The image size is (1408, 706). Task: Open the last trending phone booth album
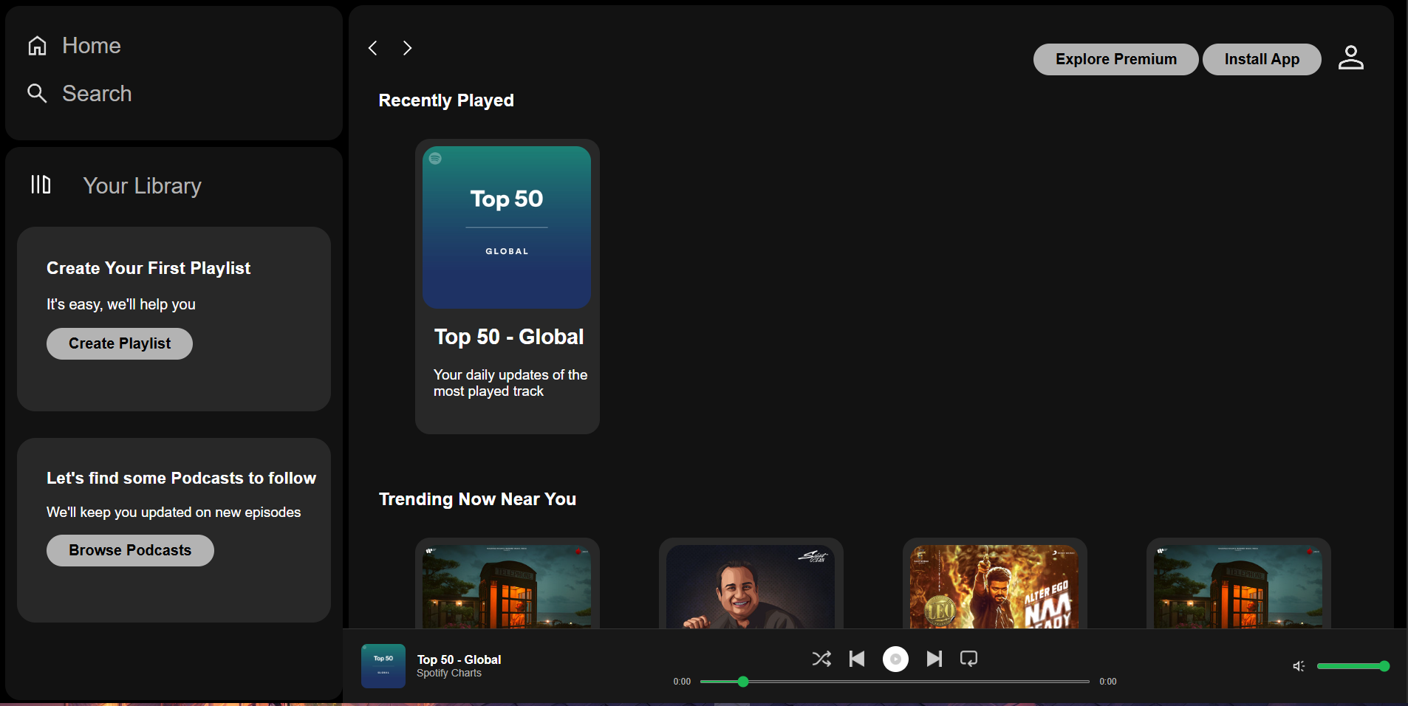(1238, 586)
